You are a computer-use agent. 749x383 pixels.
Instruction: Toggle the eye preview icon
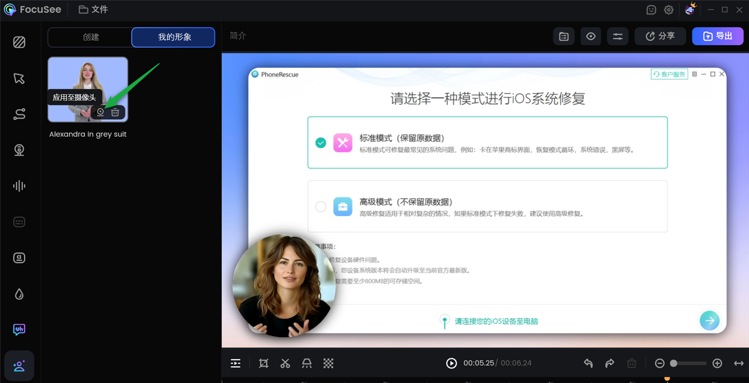coord(591,36)
